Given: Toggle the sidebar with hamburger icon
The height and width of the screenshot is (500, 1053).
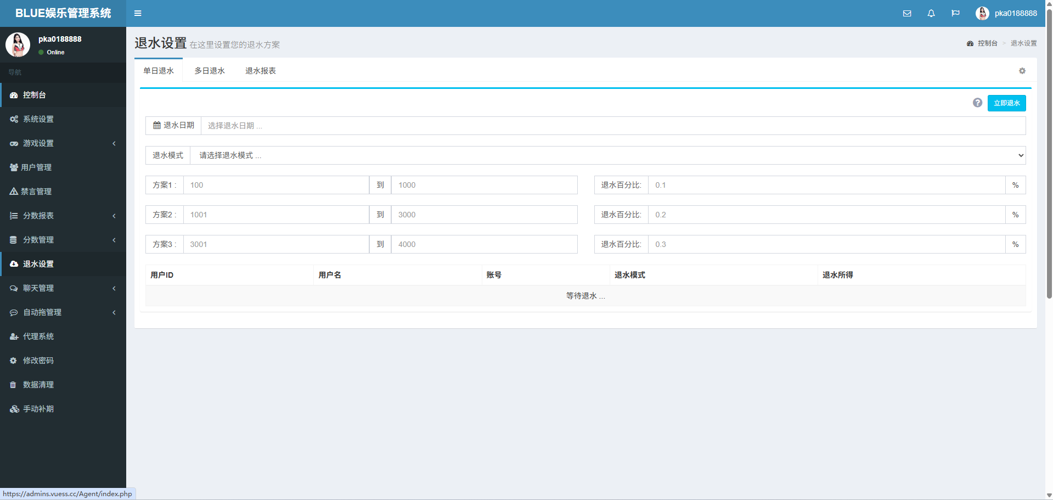Looking at the screenshot, I should (x=138, y=13).
